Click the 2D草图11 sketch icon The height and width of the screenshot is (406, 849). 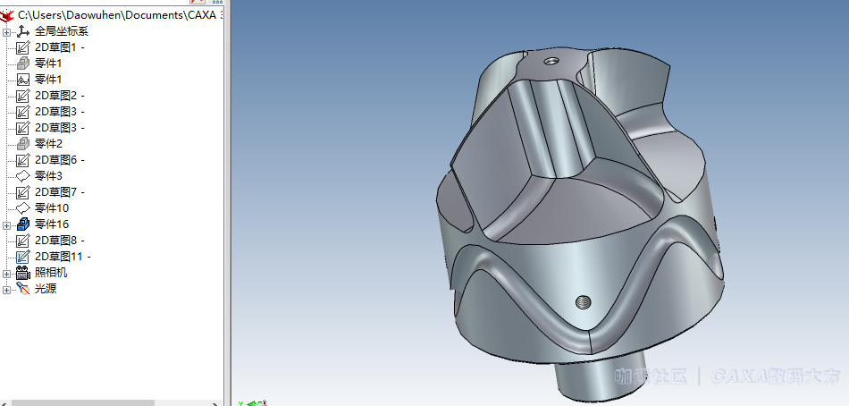[23, 257]
